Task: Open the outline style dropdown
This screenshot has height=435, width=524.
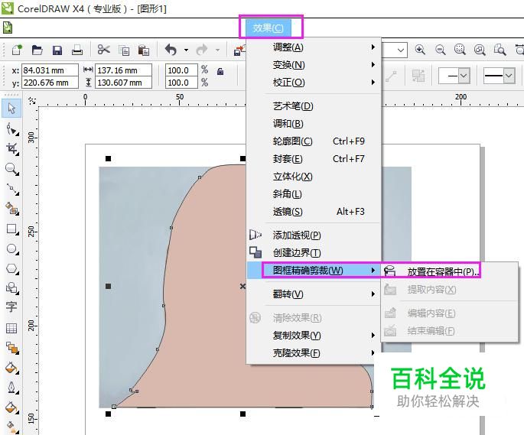Action: (x=509, y=76)
